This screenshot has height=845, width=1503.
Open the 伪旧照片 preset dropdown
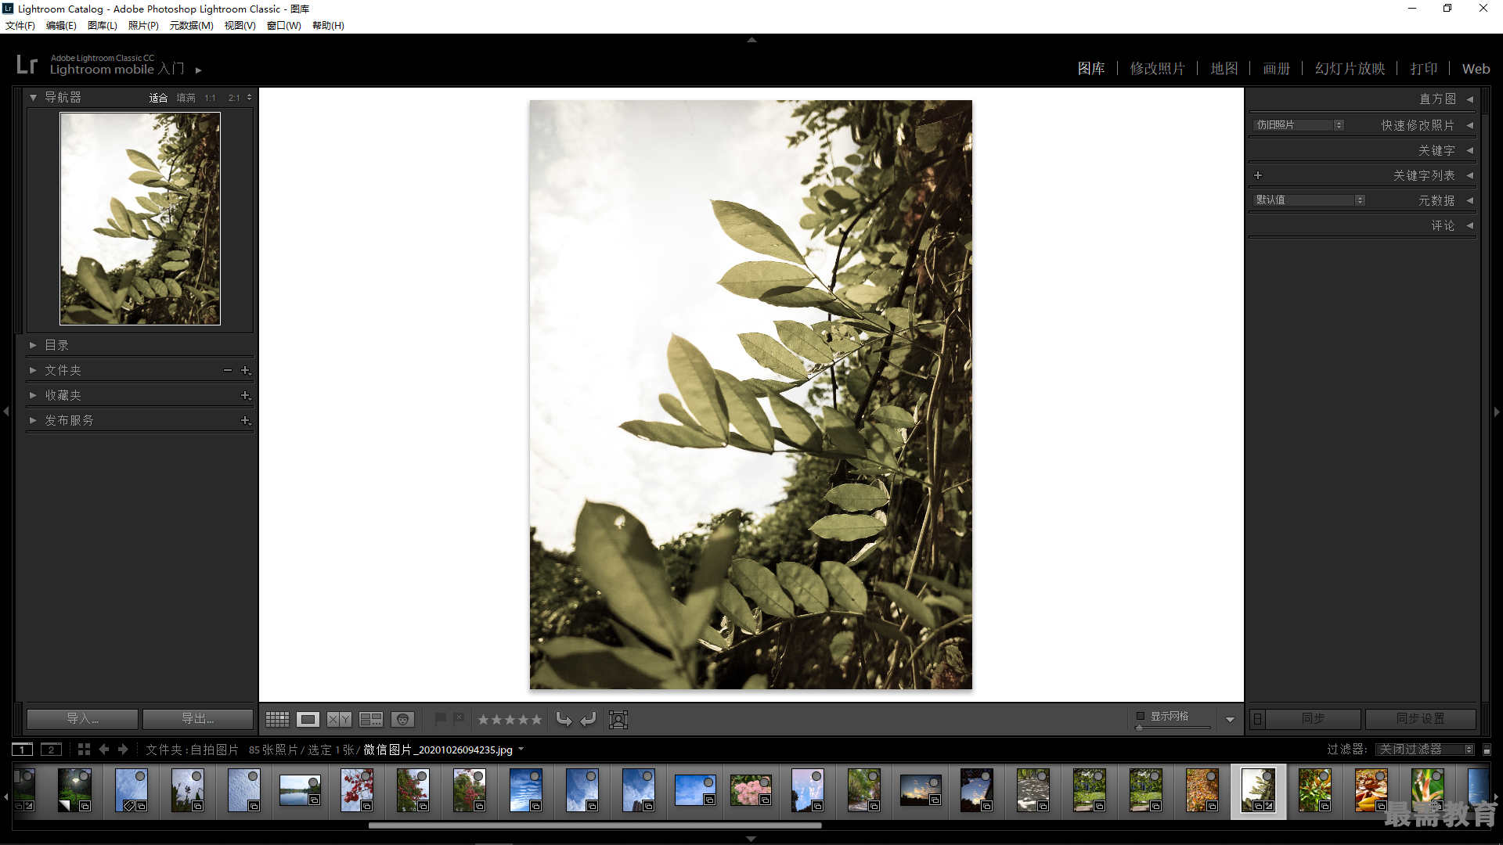[x=1299, y=125]
